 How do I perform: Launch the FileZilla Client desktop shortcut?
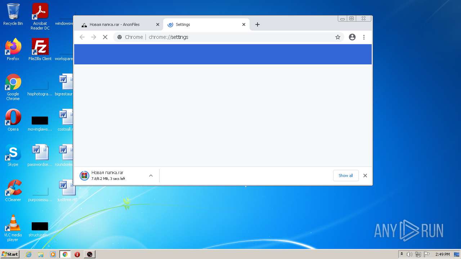40,49
